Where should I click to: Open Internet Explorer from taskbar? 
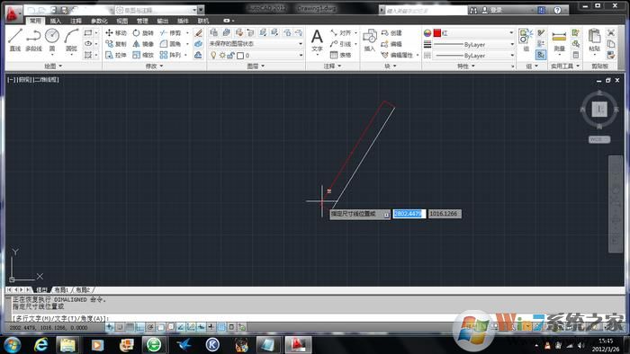[x=41, y=344]
